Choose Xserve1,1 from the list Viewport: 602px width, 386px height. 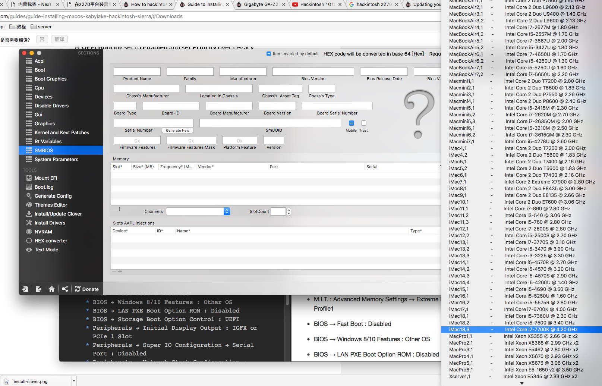coord(521,377)
